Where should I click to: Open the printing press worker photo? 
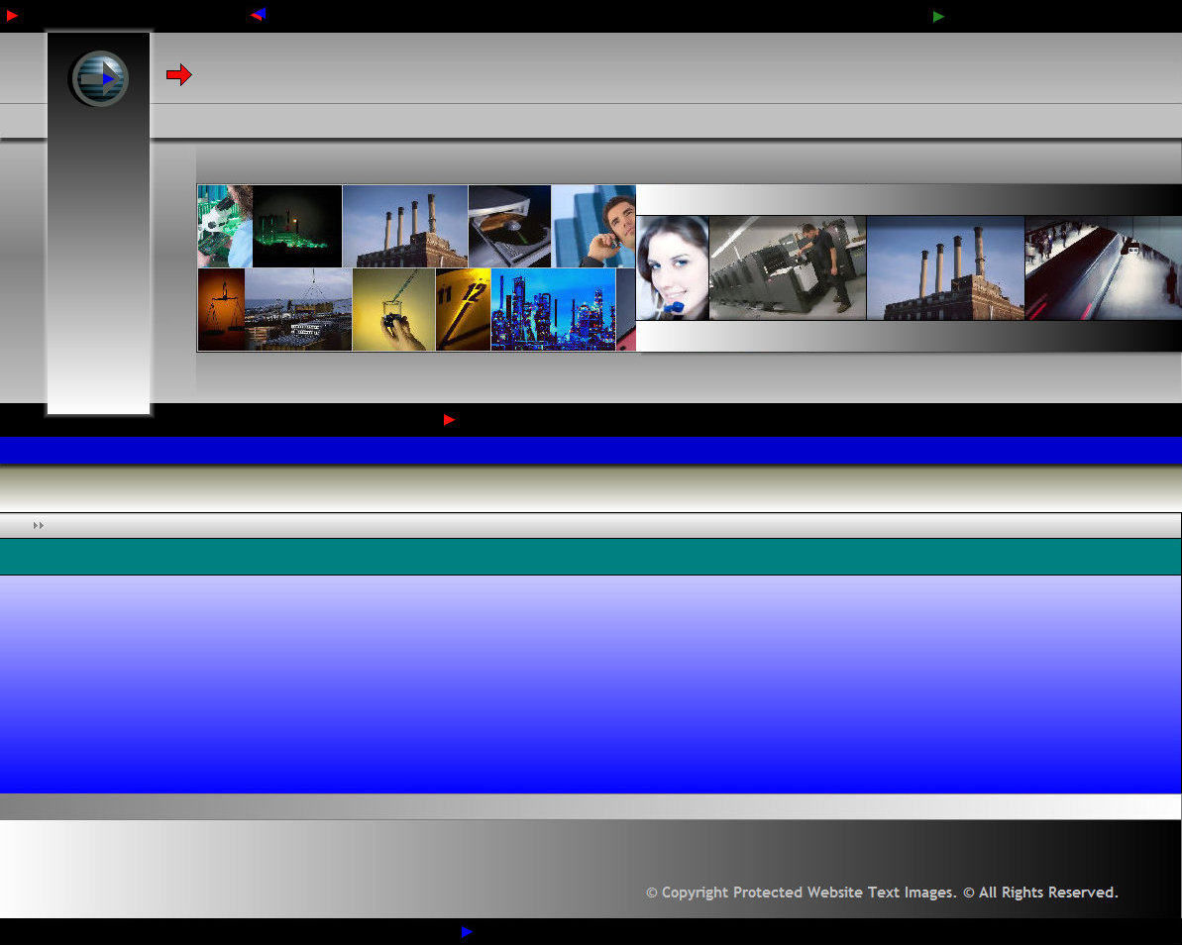pos(788,268)
